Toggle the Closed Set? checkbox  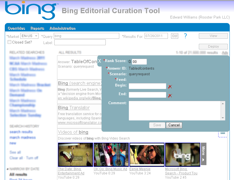[x=9, y=42]
